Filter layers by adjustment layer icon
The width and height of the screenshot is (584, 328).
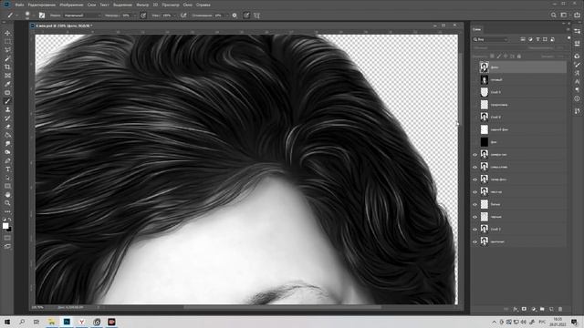(530, 39)
